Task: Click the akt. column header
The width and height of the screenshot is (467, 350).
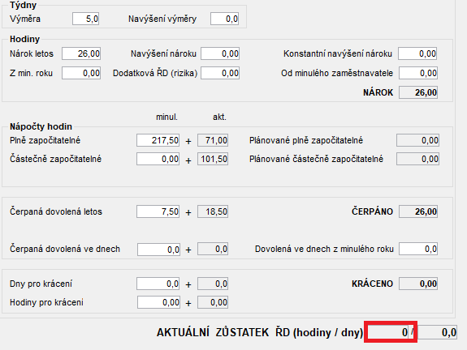Action: pos(219,117)
